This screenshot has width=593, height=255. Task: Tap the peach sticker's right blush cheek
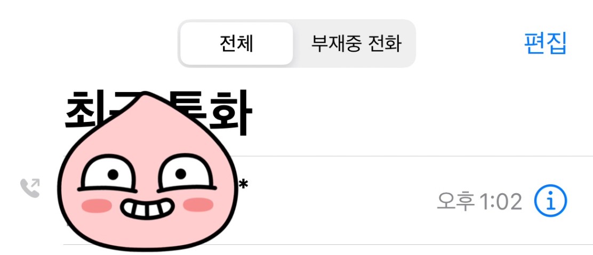[198, 205]
